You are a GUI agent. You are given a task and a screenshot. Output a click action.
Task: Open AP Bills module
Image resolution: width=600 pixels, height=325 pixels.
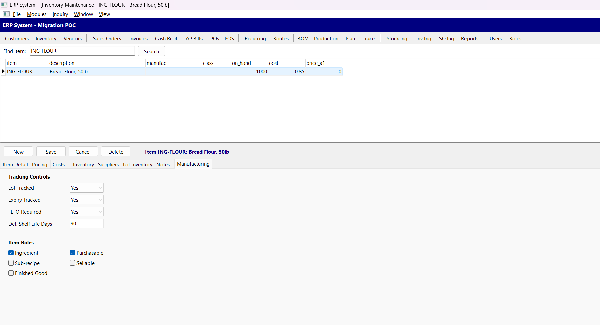194,38
